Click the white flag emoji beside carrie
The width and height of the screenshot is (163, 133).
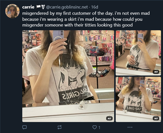point(38,7)
